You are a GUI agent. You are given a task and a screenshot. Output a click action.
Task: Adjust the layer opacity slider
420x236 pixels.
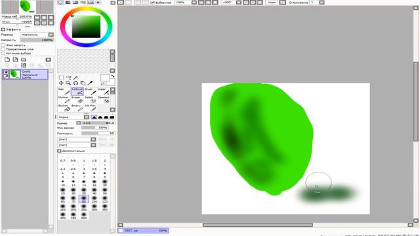tap(37, 40)
